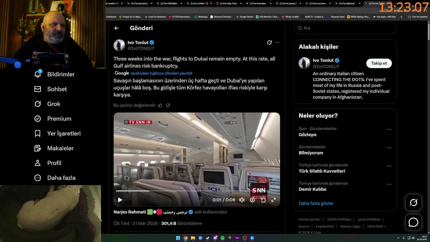Expand Daha fazla sidebar menu
Image resolution: width=430 pixels, height=242 pixels.
coord(55,178)
